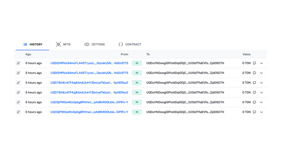Open the CONTRACT tab

tap(130, 44)
